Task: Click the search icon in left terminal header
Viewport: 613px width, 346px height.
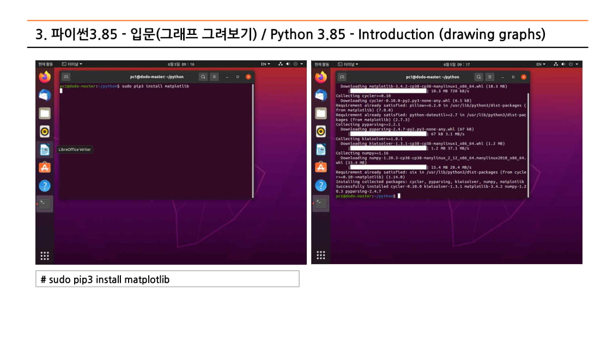Action: [203, 77]
